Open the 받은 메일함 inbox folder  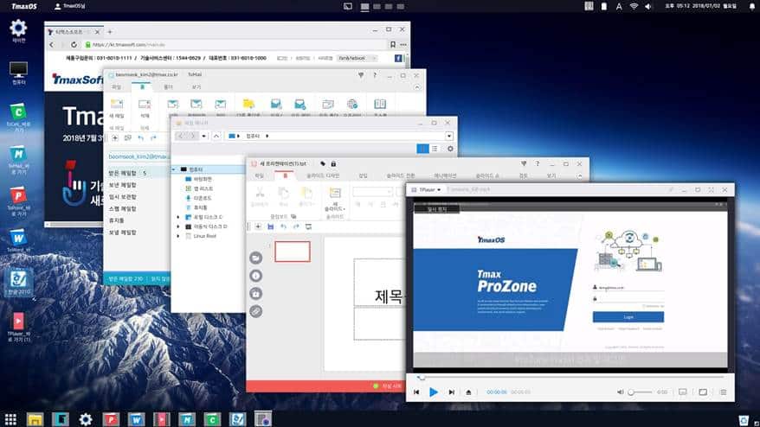(x=121, y=173)
